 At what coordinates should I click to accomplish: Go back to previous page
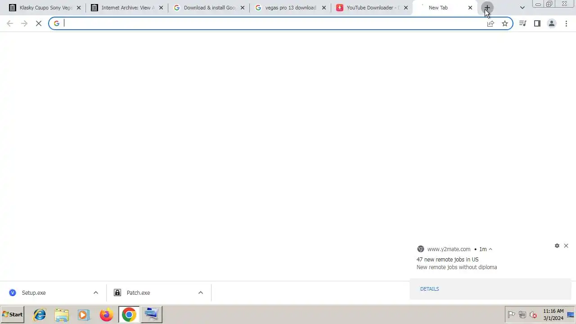click(x=10, y=23)
